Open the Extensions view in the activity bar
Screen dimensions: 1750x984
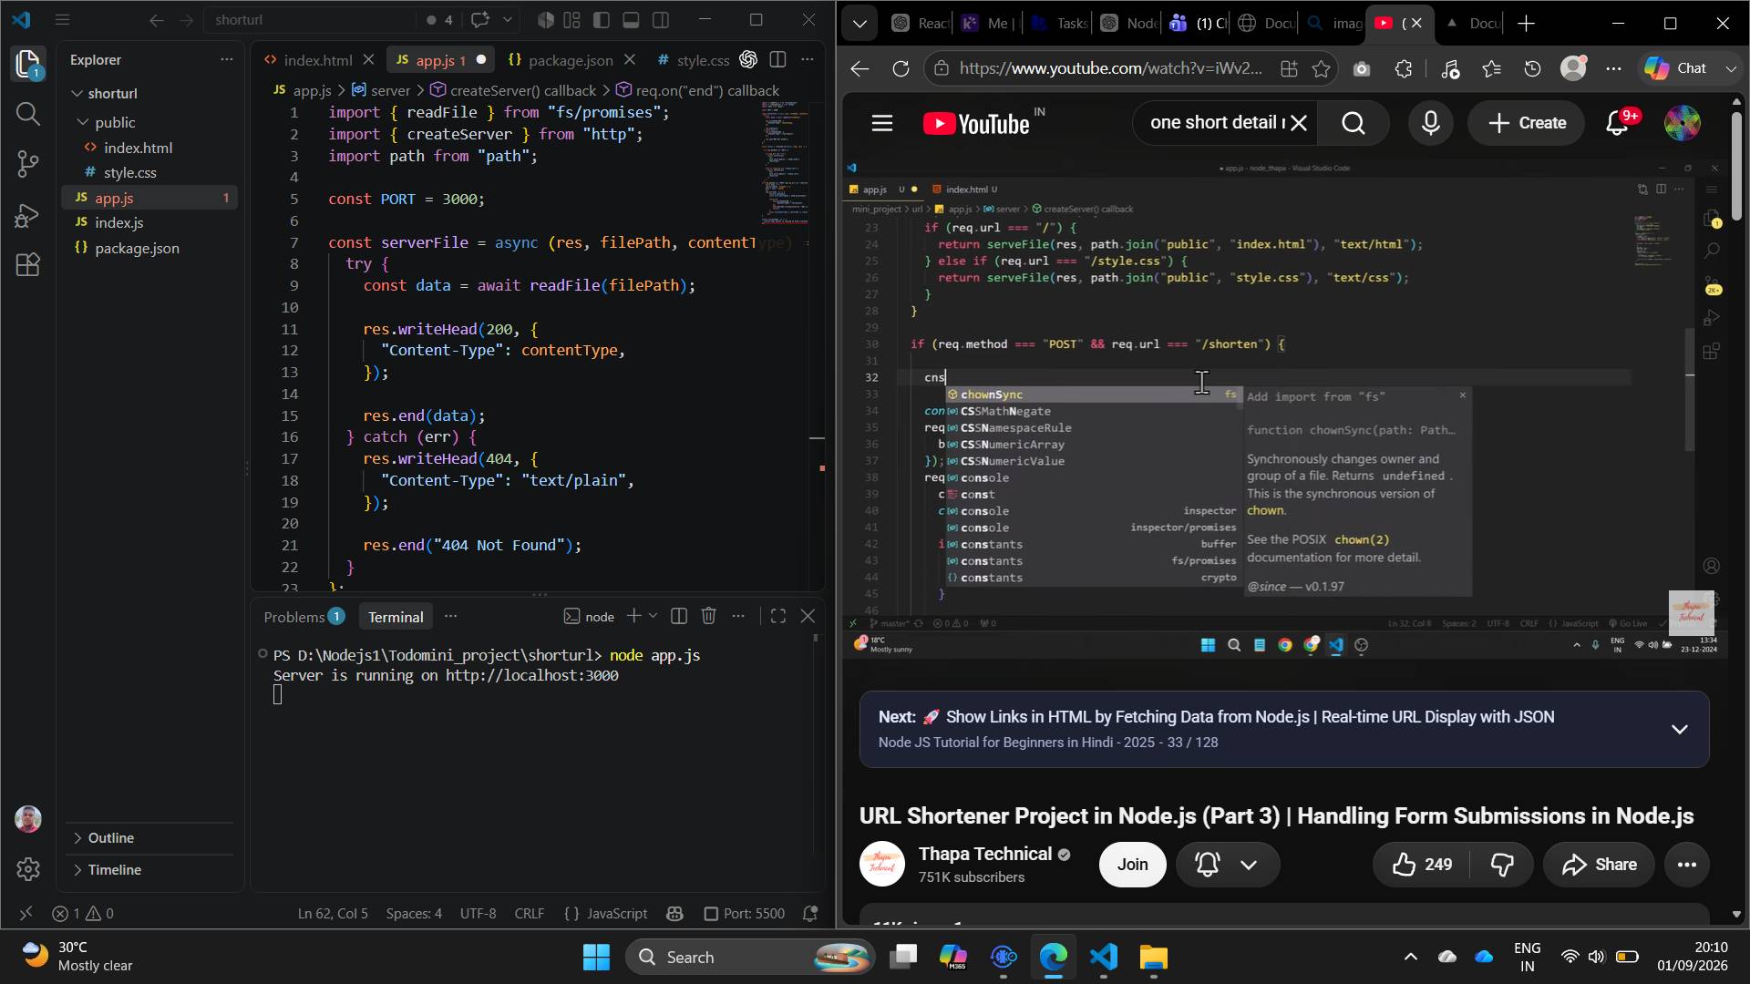pyautogui.click(x=27, y=265)
